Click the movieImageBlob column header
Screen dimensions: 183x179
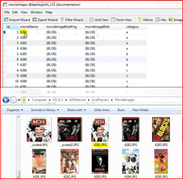pos(105,27)
